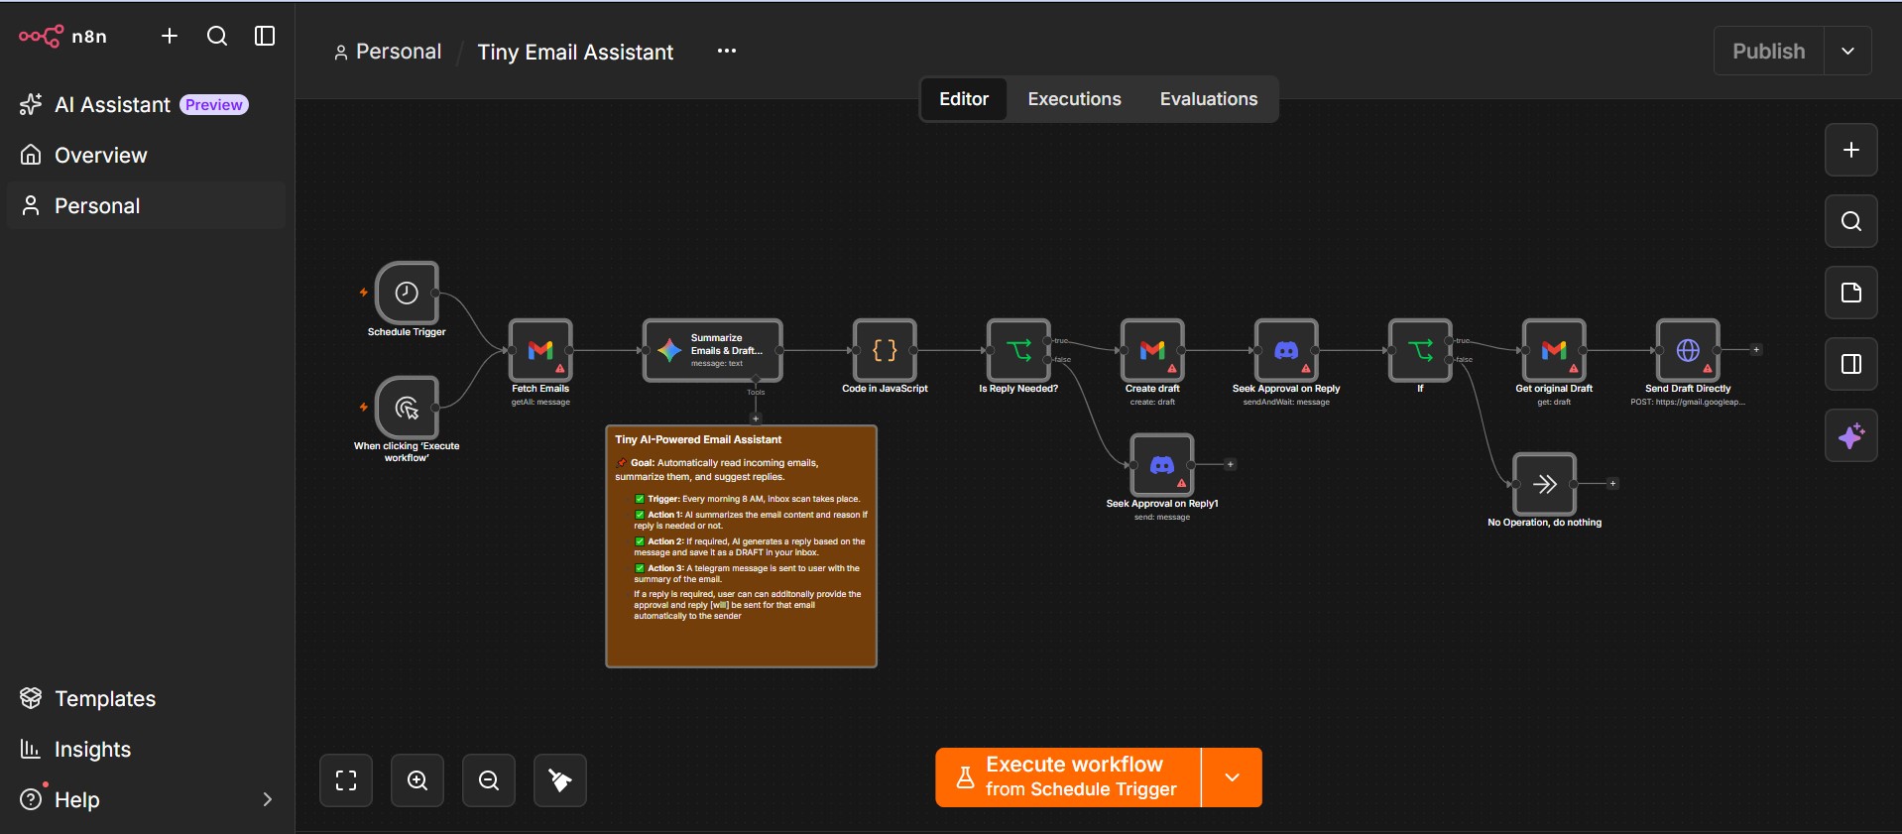The image size is (1902, 834).
Task: Open AI sparkle assistant button
Action: (1851, 435)
